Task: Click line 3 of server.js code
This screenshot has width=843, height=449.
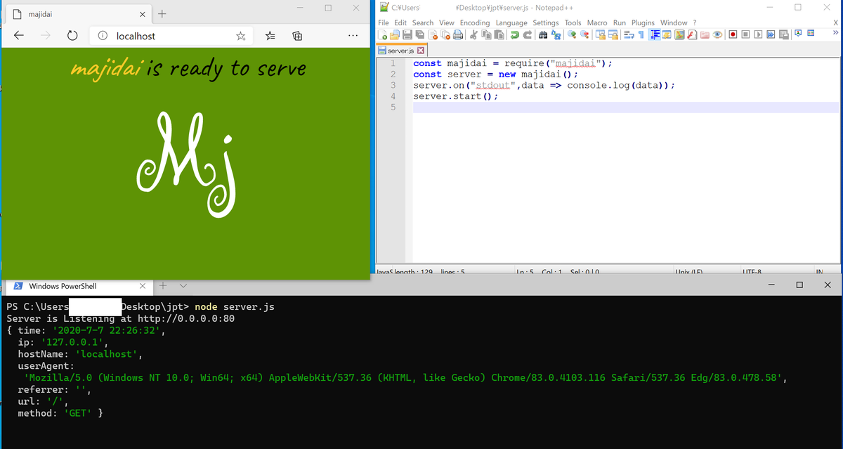Action: (544, 85)
